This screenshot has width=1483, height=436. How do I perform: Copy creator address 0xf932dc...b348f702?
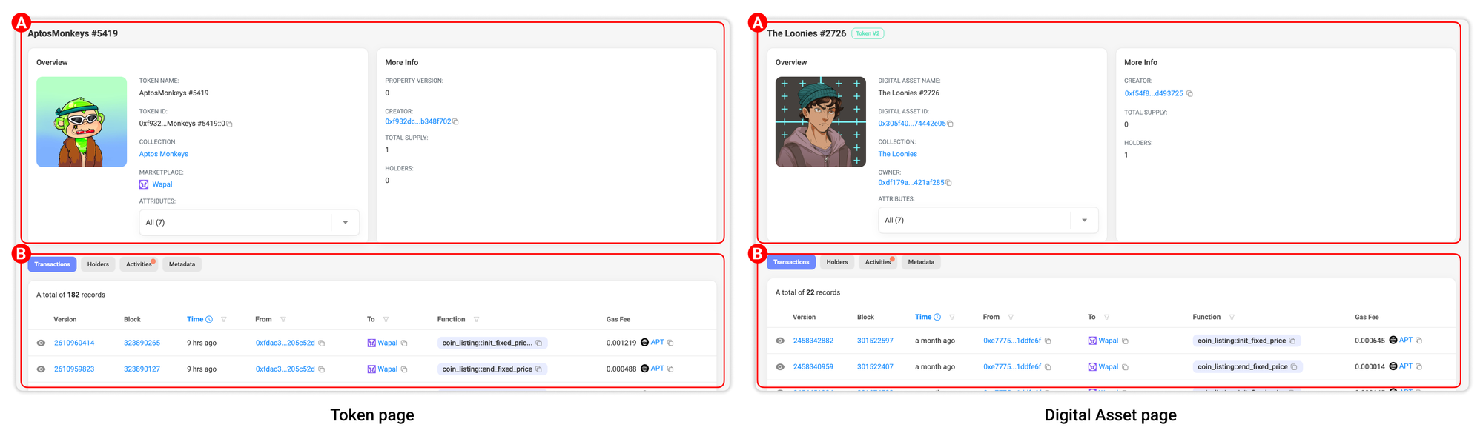(455, 122)
